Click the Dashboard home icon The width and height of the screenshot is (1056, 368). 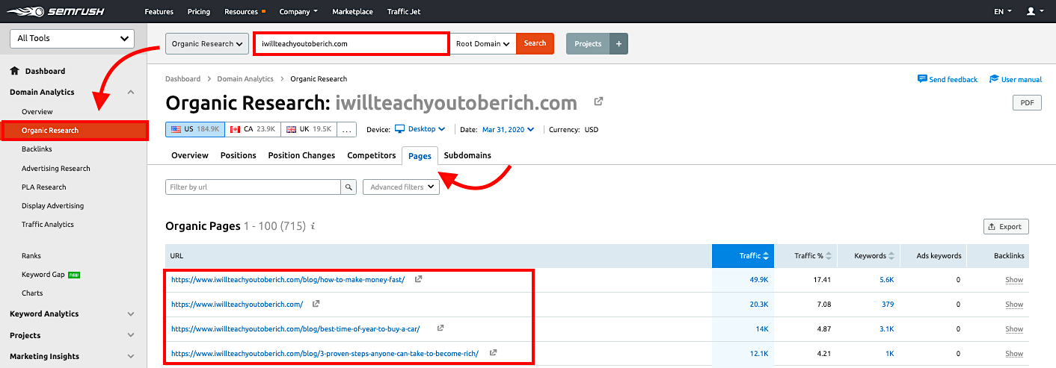[14, 71]
